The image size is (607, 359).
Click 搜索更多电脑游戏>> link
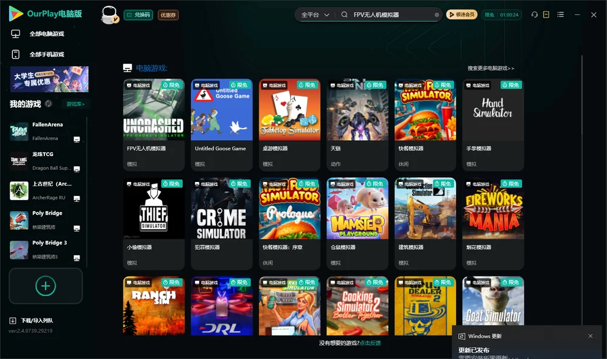point(491,68)
